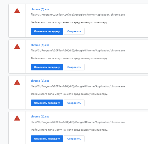
Task: Open the chrome (3).exe file link
Action: tap(40, 81)
